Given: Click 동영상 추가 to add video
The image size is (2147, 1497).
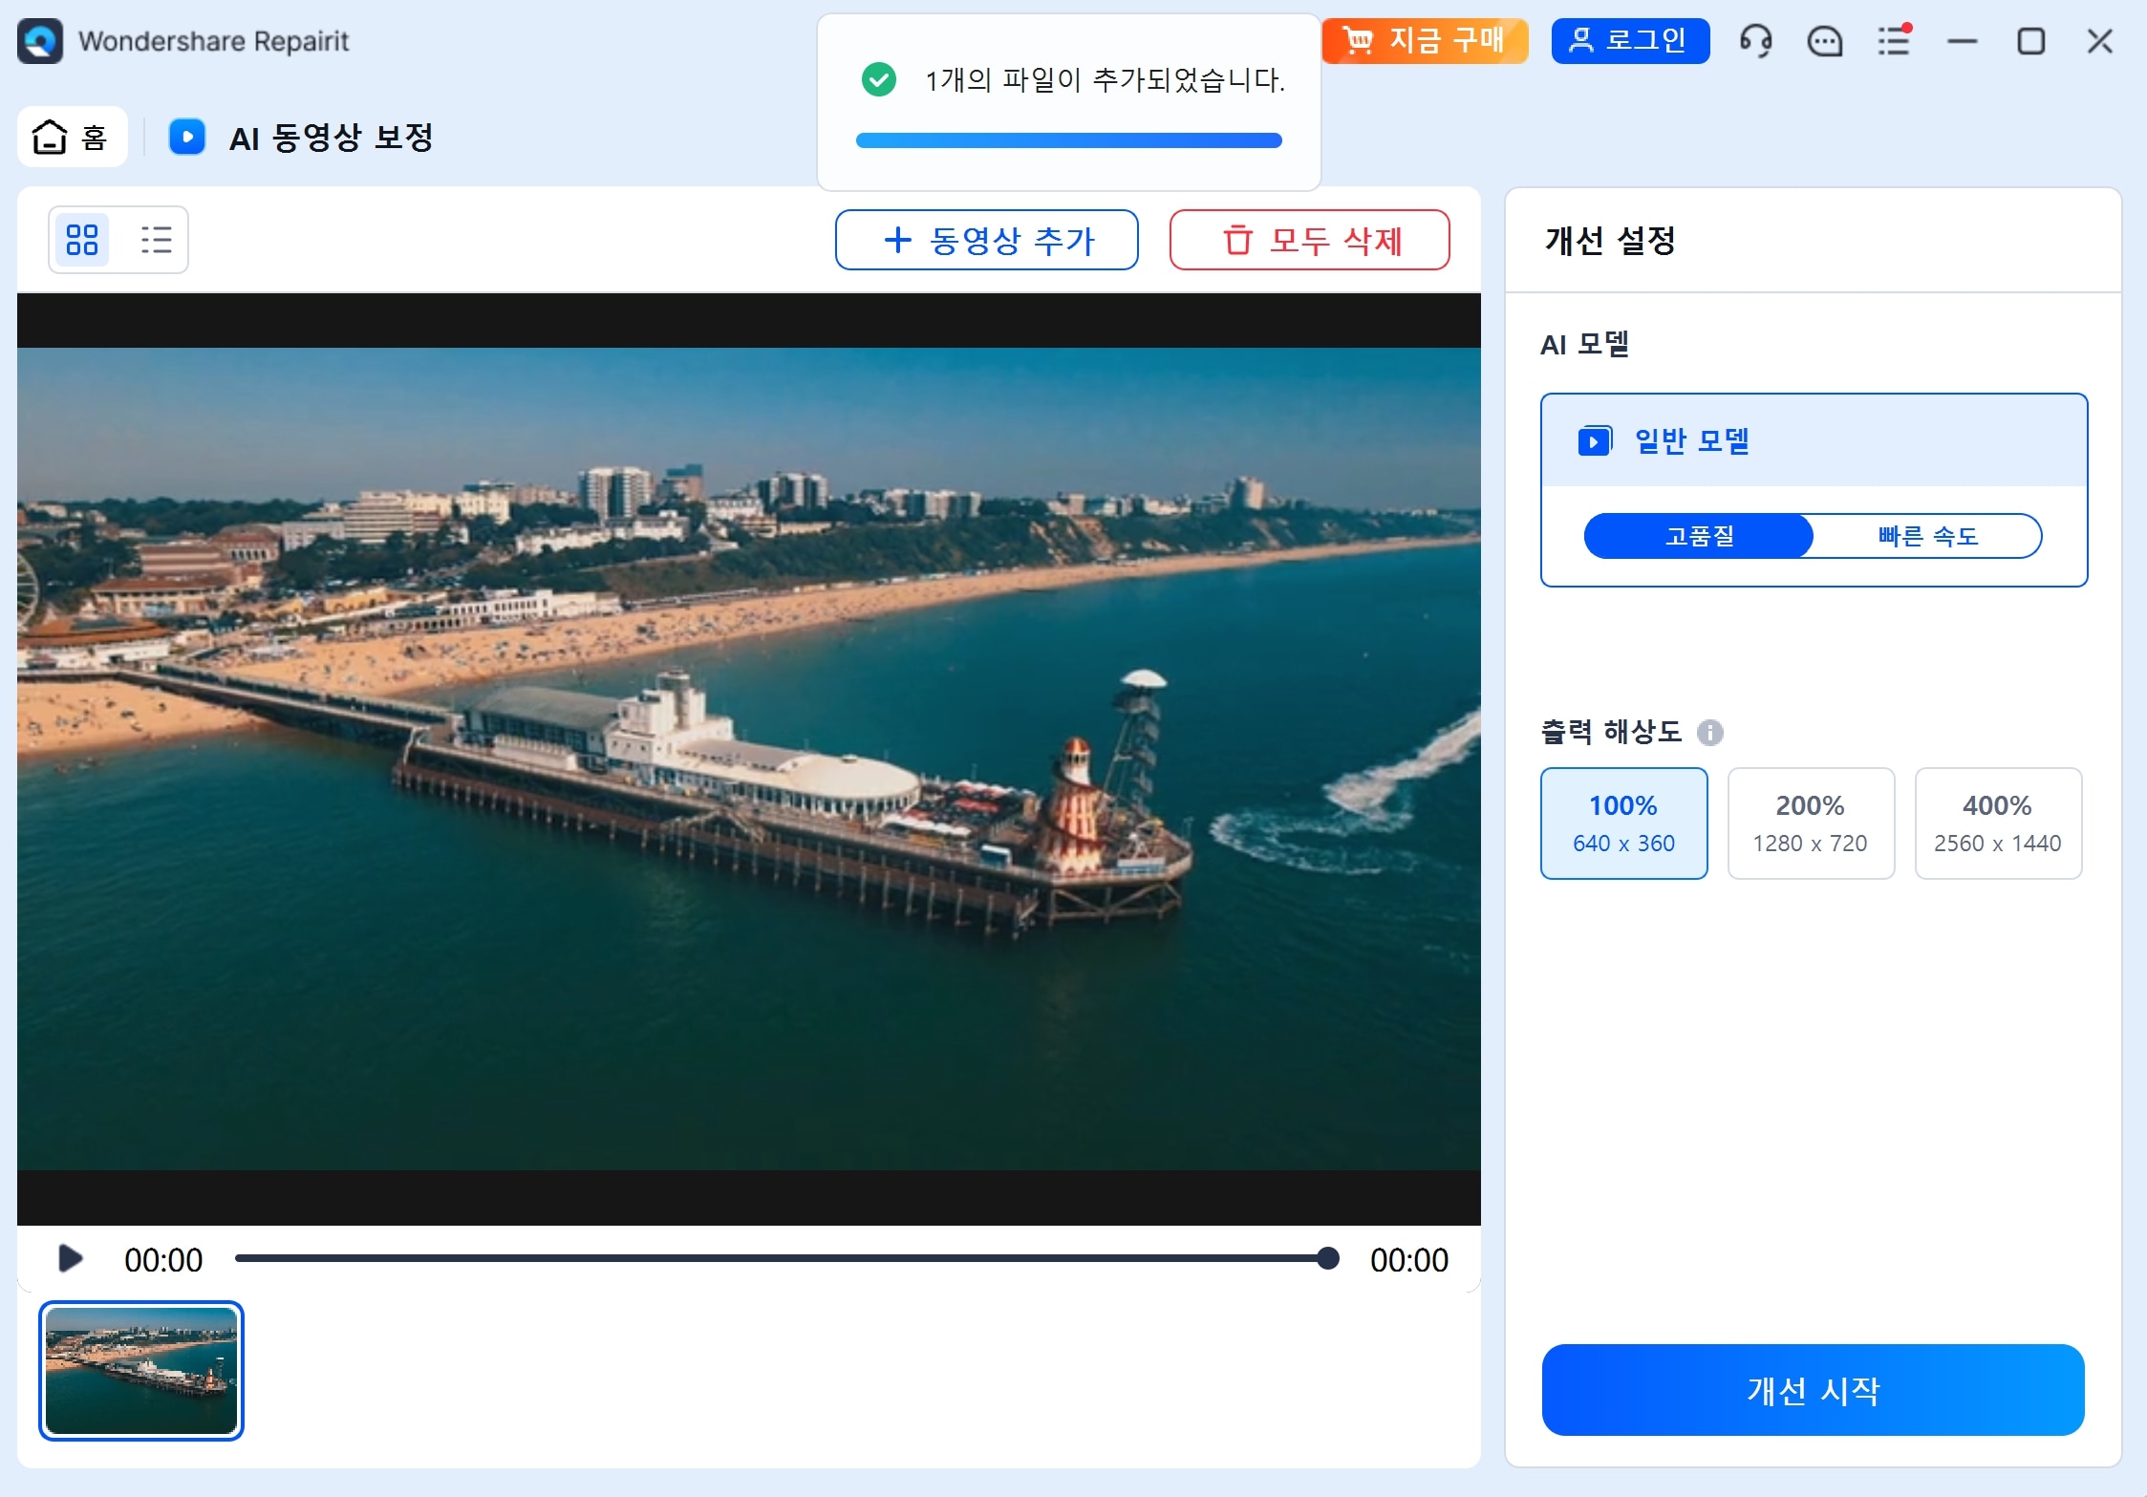Looking at the screenshot, I should [986, 240].
